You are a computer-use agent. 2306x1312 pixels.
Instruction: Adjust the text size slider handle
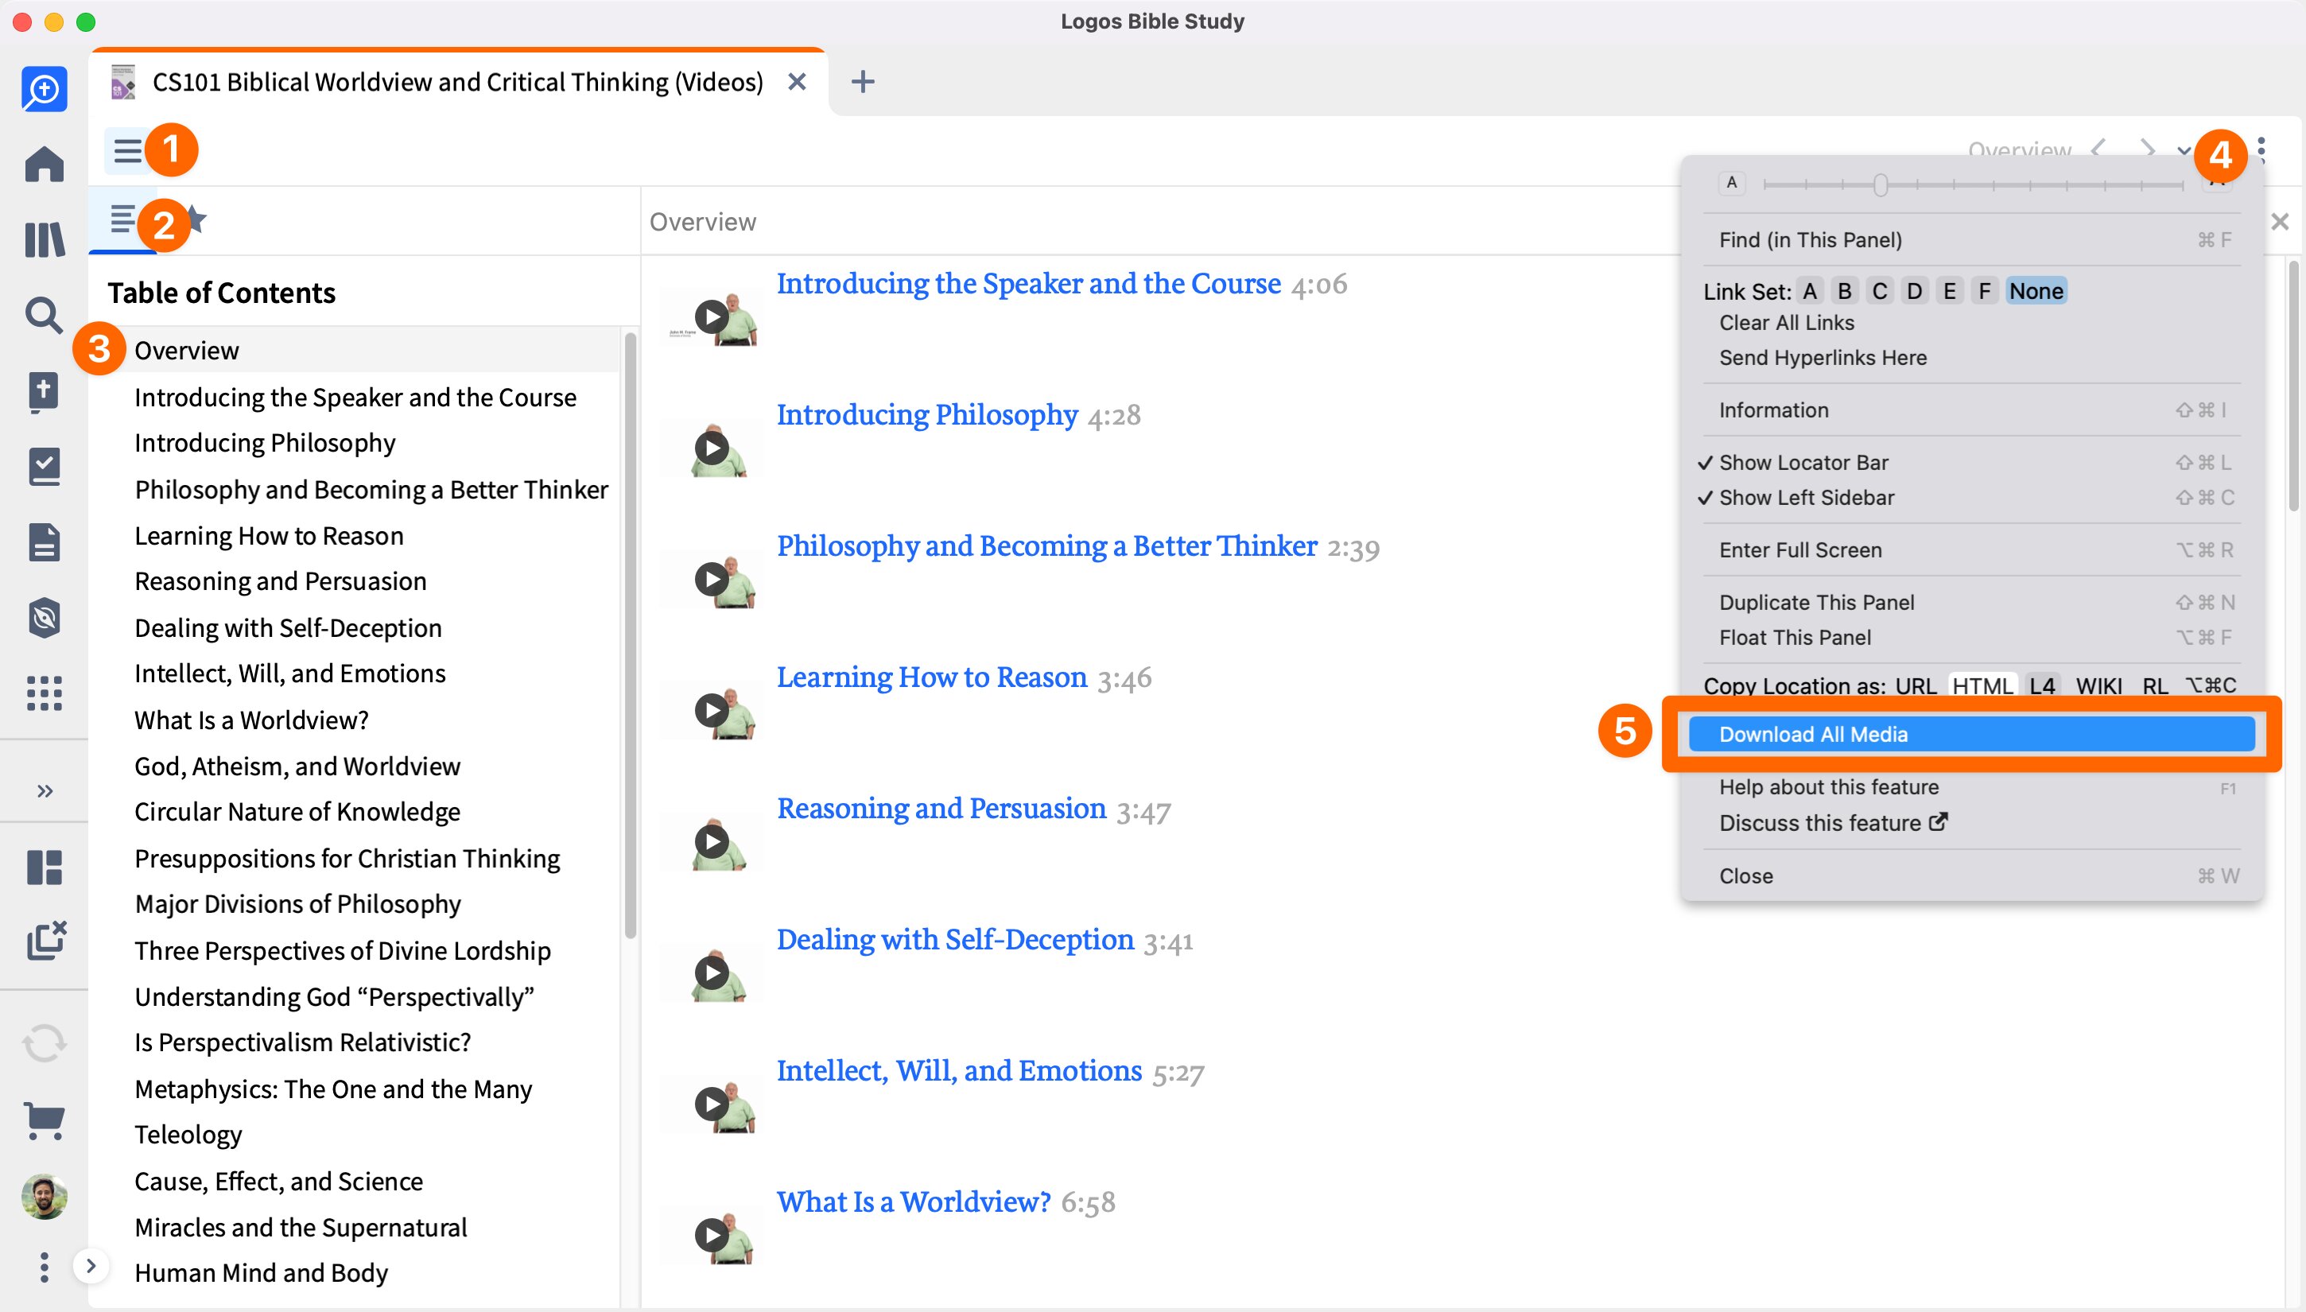click(x=1880, y=184)
